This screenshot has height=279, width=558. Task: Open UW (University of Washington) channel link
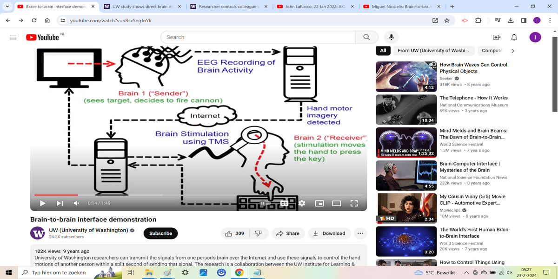88,230
